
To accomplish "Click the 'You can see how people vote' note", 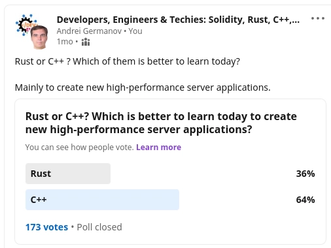I will (79, 147).
